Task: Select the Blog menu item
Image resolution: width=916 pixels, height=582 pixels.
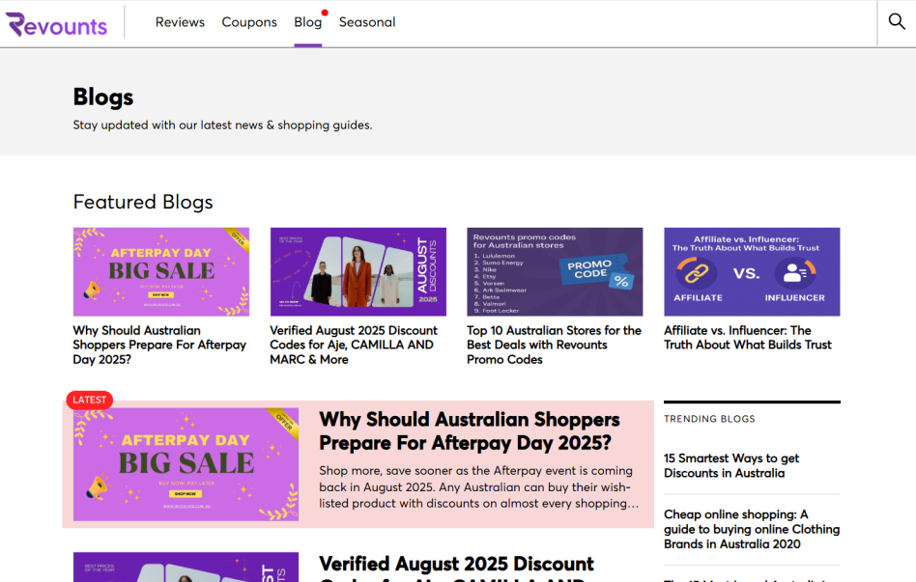Action: click(x=308, y=22)
